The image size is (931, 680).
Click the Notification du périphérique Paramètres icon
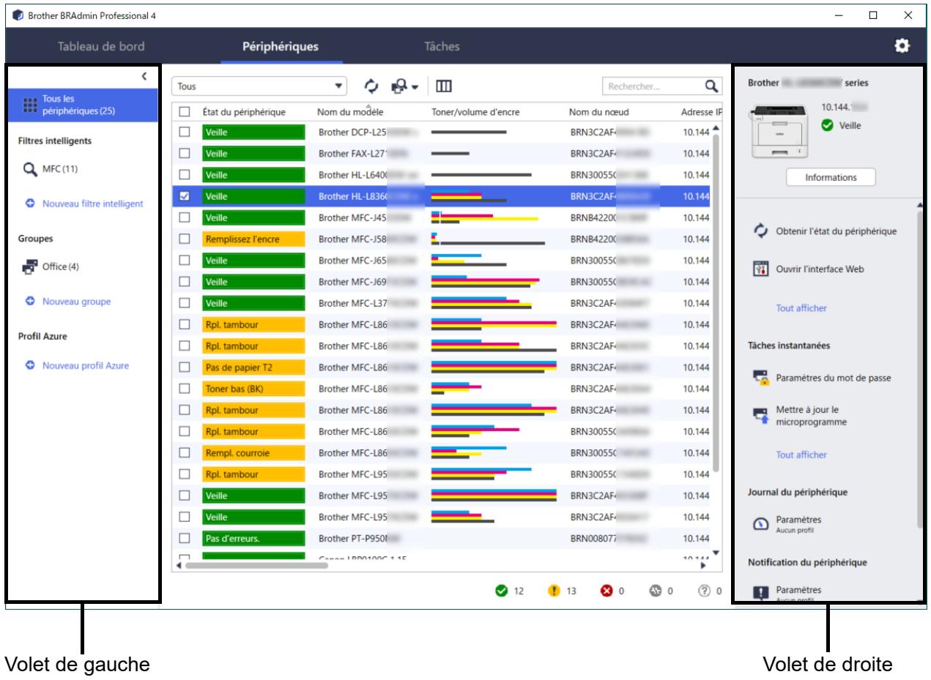click(x=760, y=591)
